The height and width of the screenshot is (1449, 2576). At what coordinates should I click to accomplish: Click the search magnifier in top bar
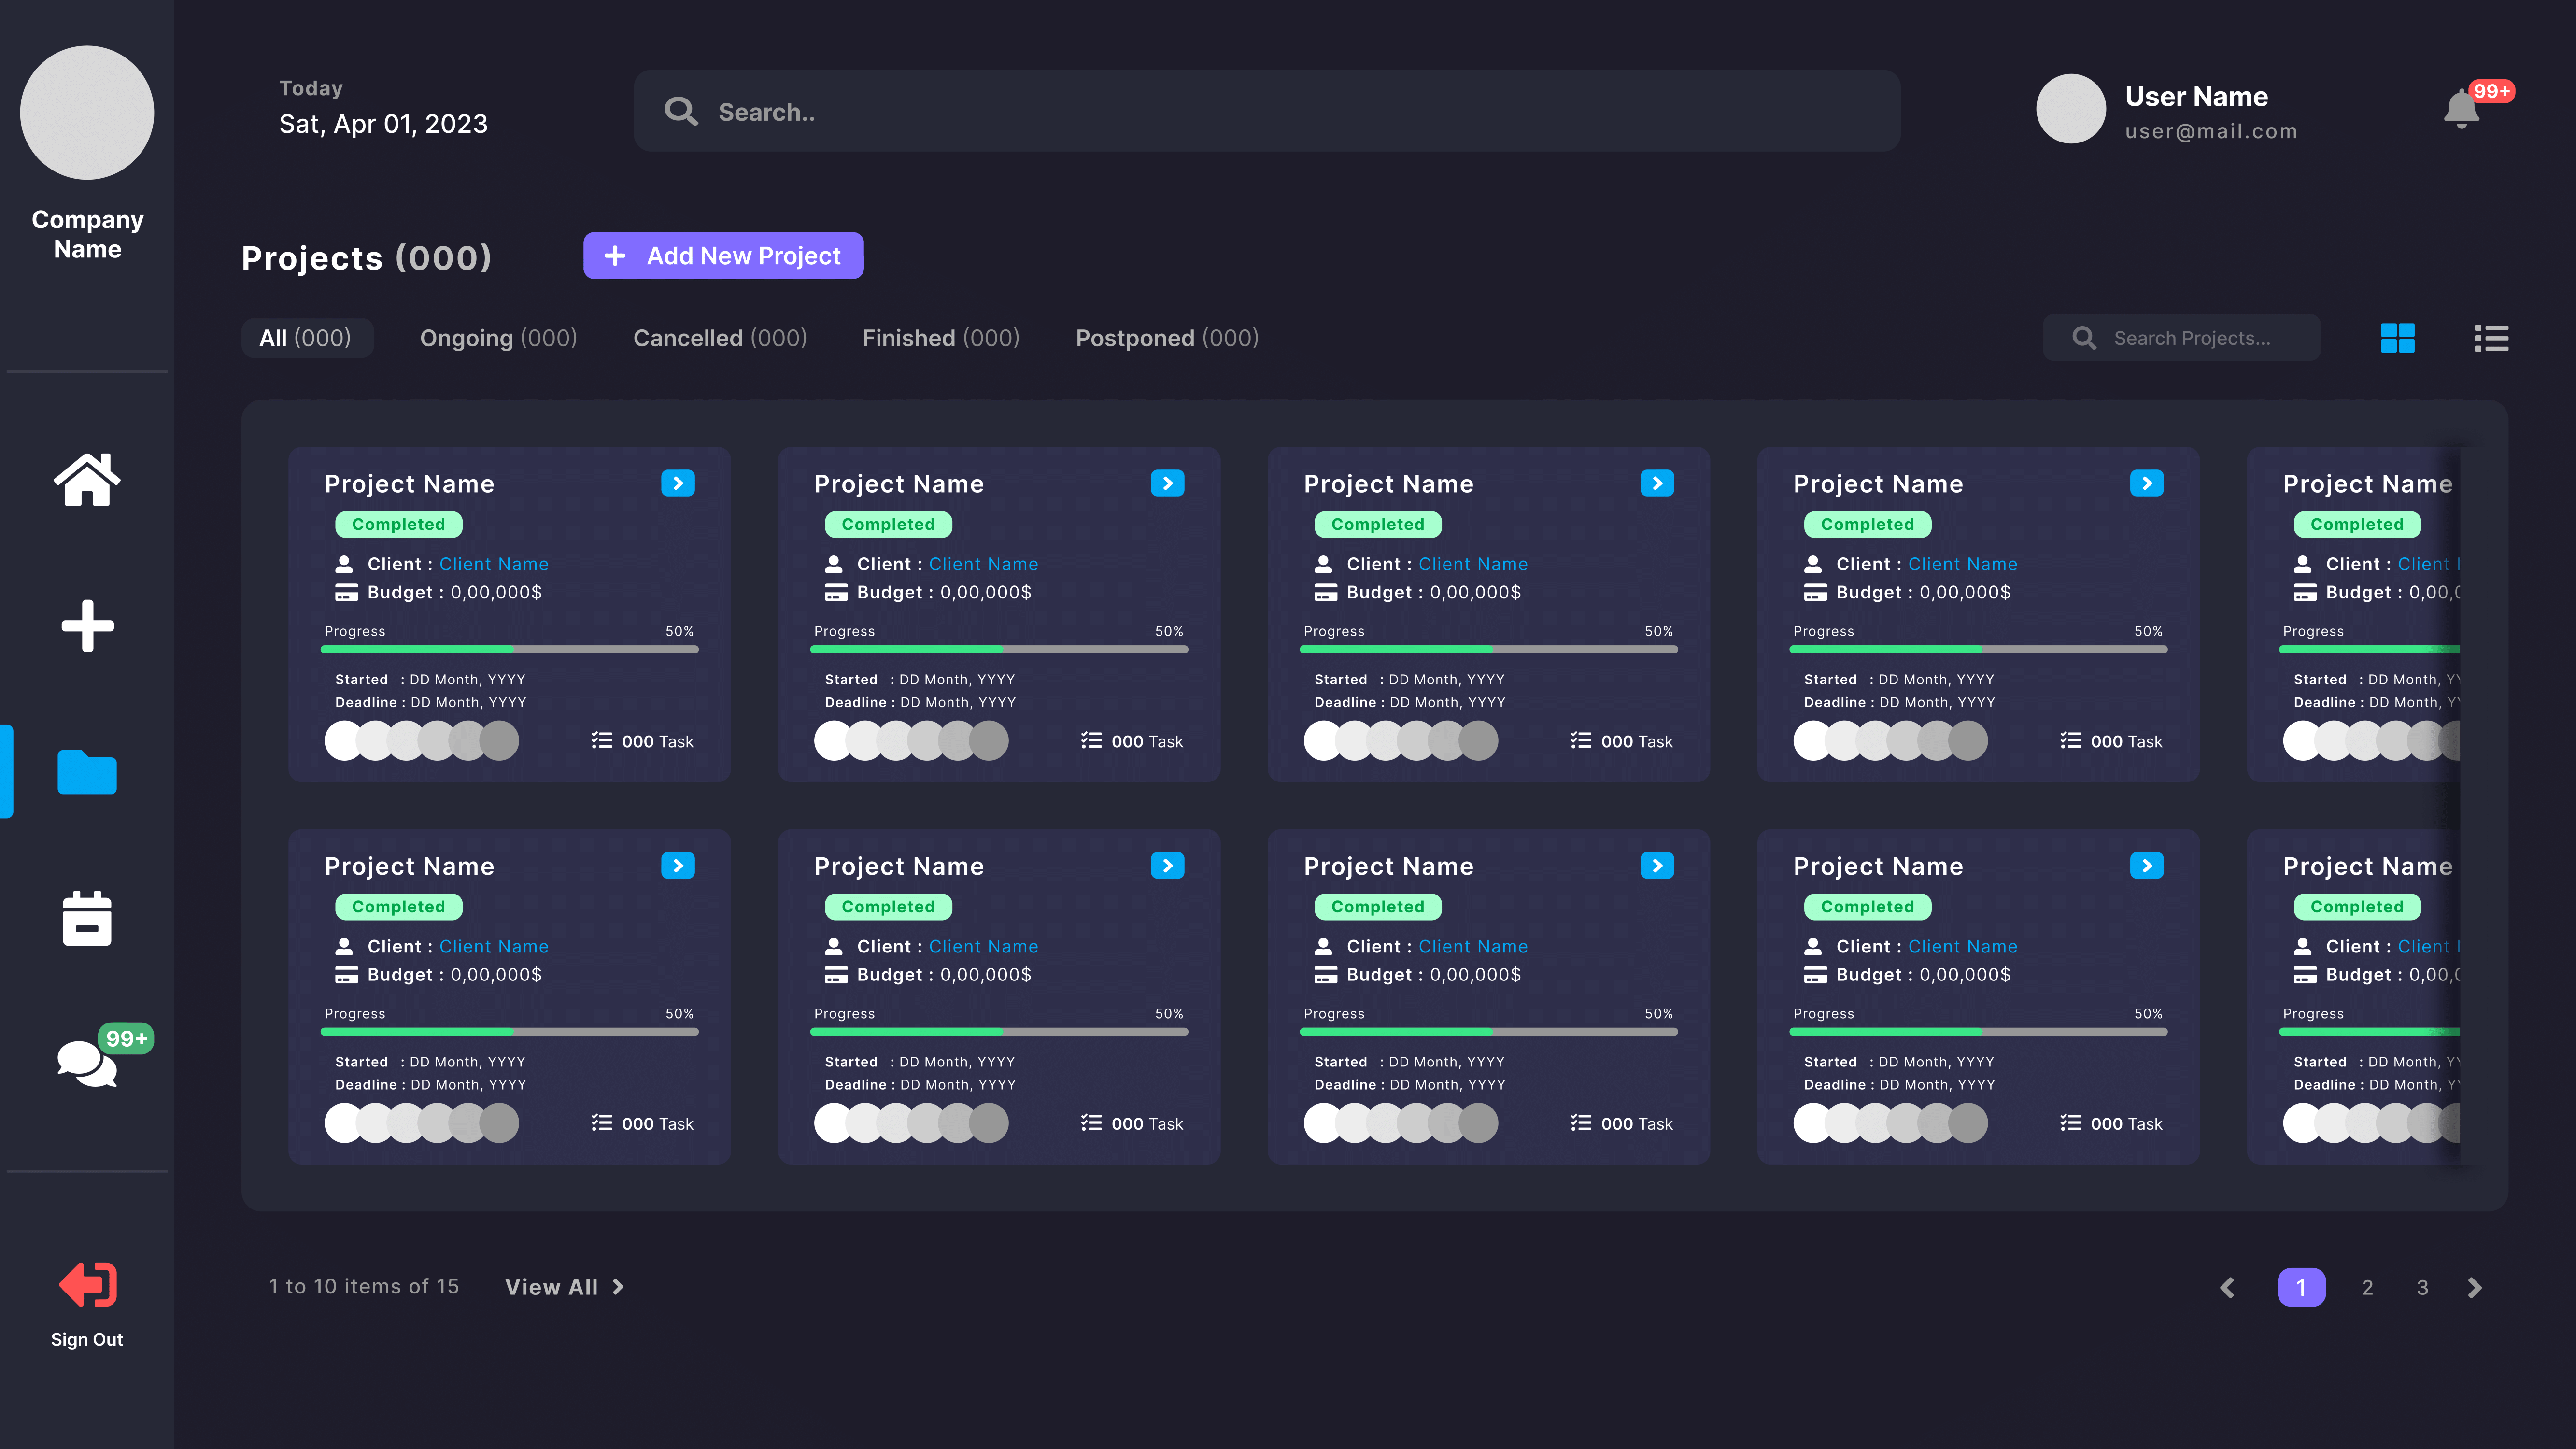point(681,111)
